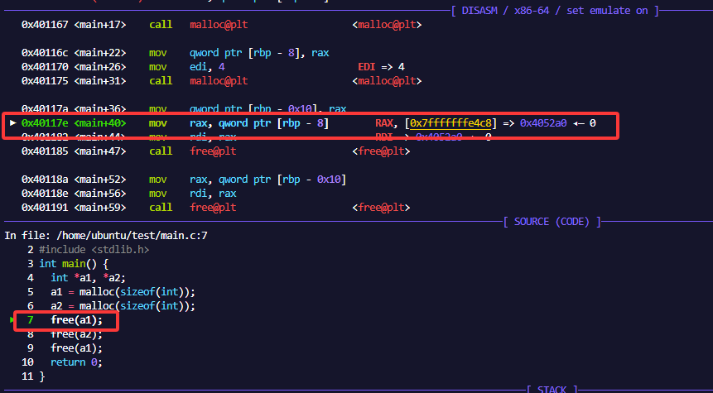Click the <malloc@plt> annotation on the main+17 line
The width and height of the screenshot is (713, 393).
point(386,25)
